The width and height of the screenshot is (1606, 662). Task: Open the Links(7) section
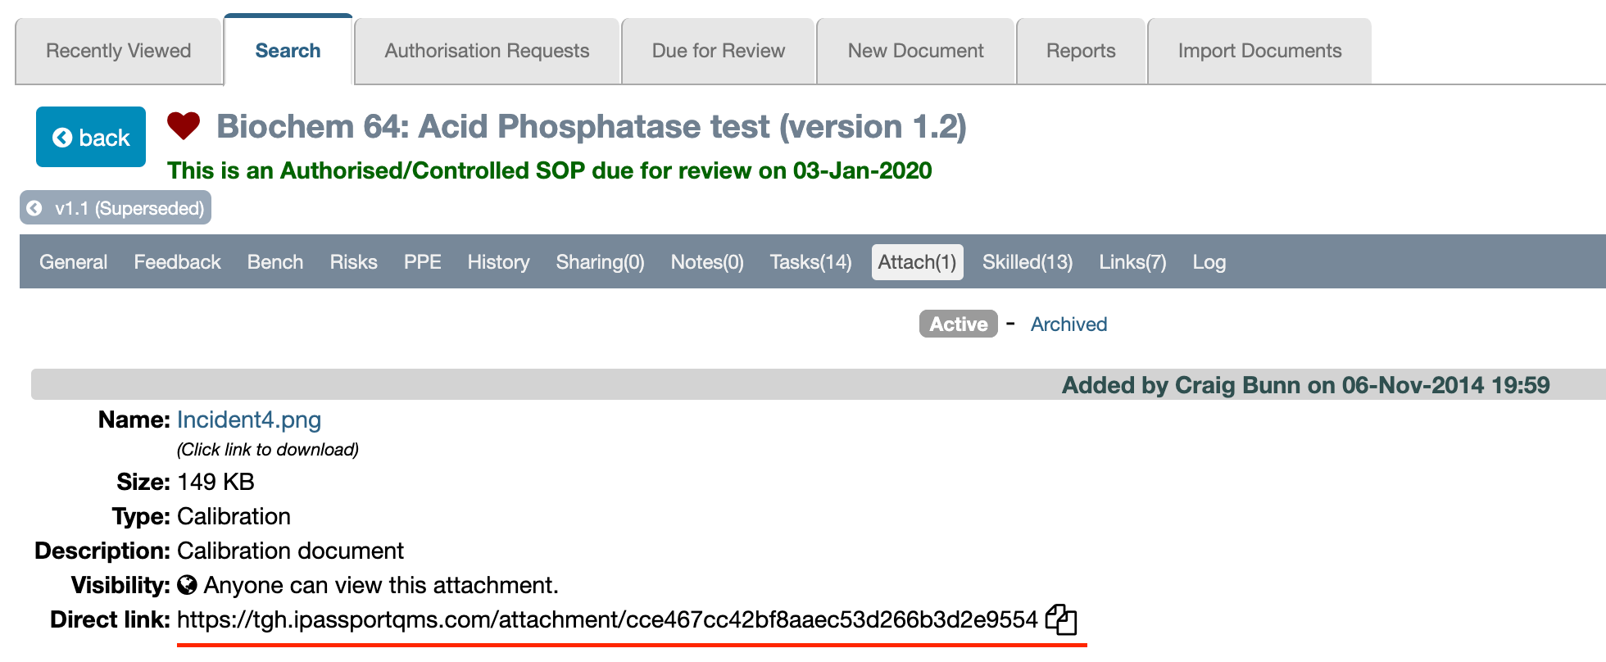[1132, 262]
